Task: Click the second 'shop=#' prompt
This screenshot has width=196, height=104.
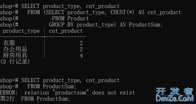Action: 9,80
